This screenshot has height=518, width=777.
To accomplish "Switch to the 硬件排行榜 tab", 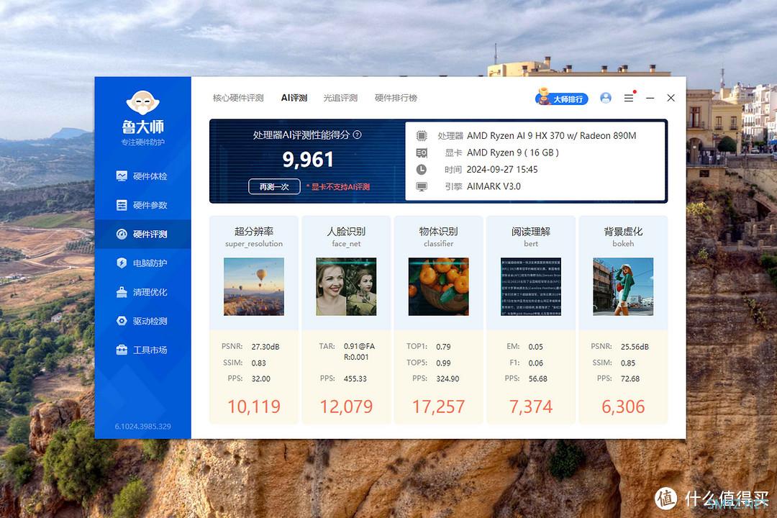I will (396, 98).
